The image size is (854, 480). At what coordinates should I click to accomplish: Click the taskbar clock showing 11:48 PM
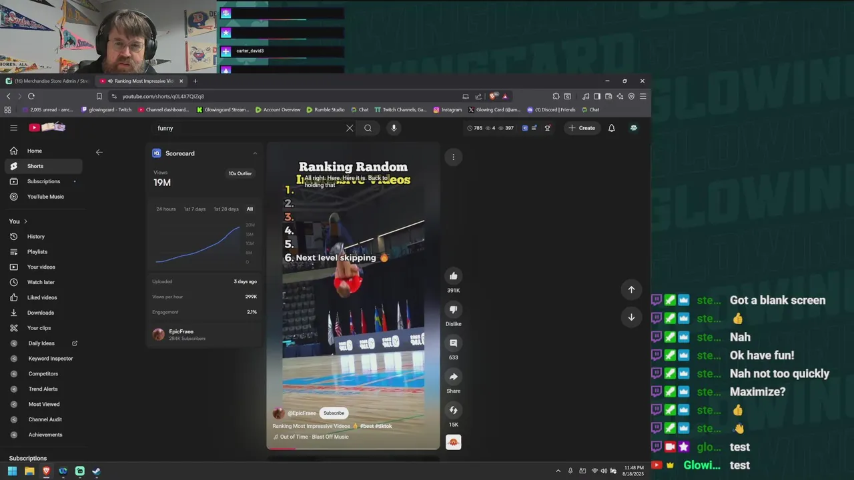click(x=634, y=471)
